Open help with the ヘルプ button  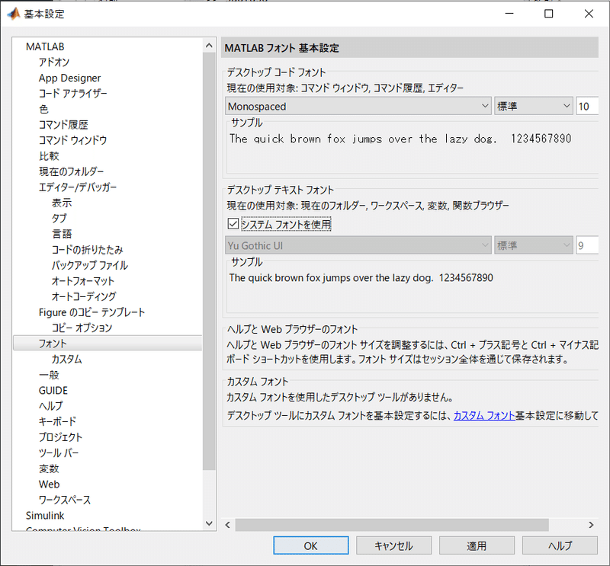pyautogui.click(x=560, y=545)
